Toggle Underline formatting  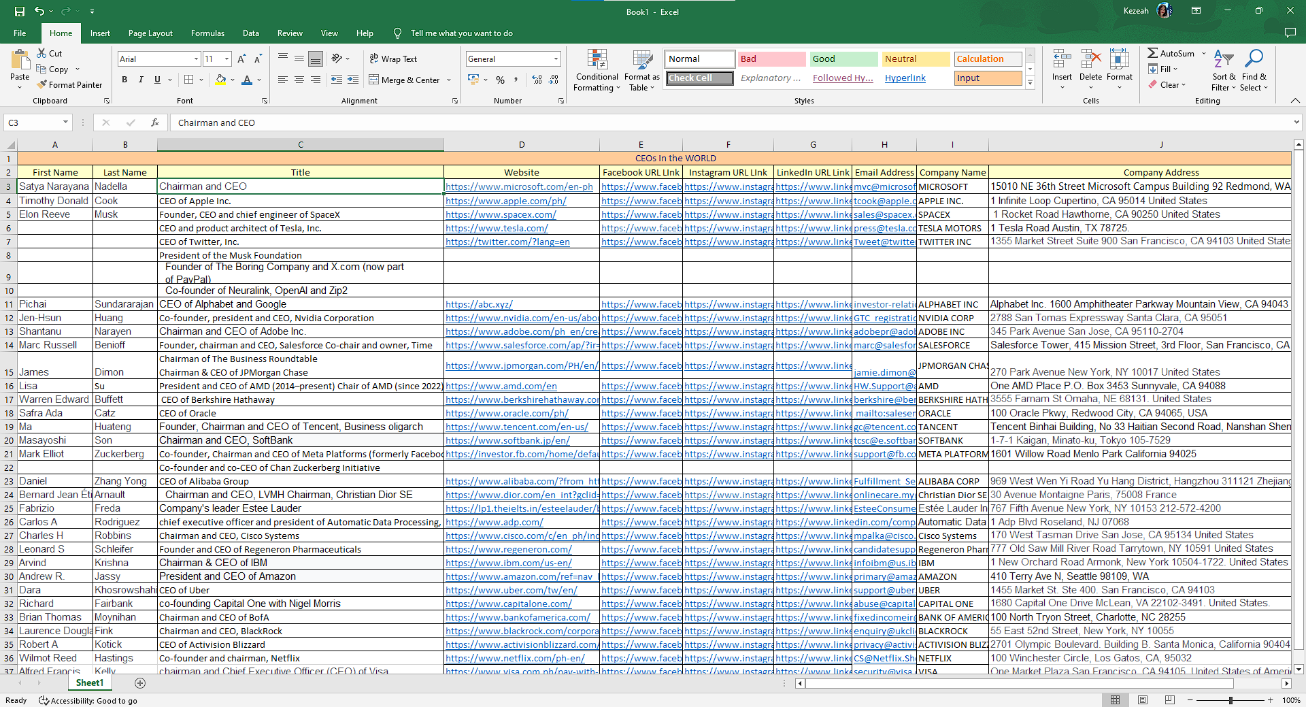[157, 80]
